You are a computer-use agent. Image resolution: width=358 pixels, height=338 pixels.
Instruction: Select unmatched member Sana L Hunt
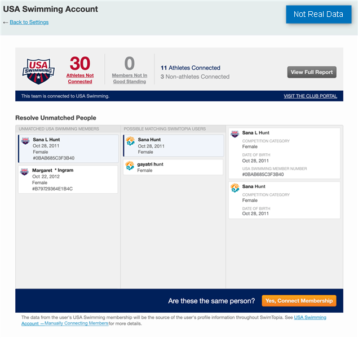coord(68,149)
